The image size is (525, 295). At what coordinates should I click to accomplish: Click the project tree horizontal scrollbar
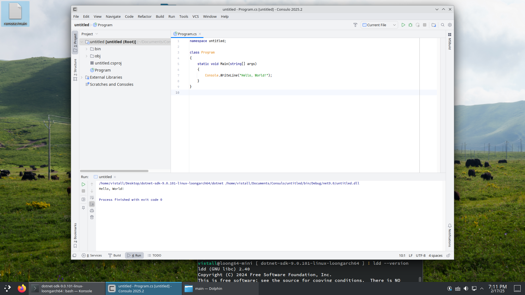[x=114, y=171]
